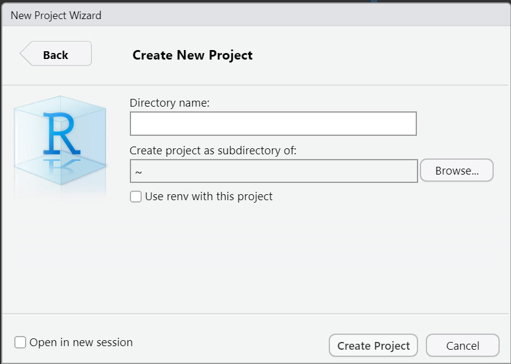The image size is (511, 364).
Task: Confirm with the Create Project button
Action: [x=373, y=346]
